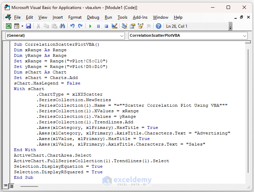The image size is (254, 192).
Task: Click the Toolbox icon
Action: (x=149, y=26)
